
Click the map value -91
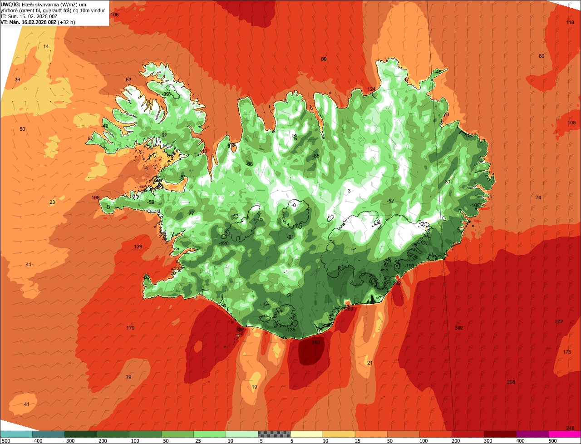[x=290, y=237]
